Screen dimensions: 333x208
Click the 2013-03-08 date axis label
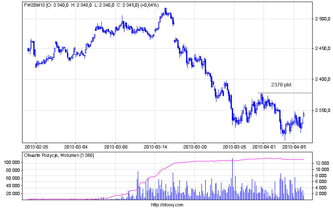[x=116, y=147]
